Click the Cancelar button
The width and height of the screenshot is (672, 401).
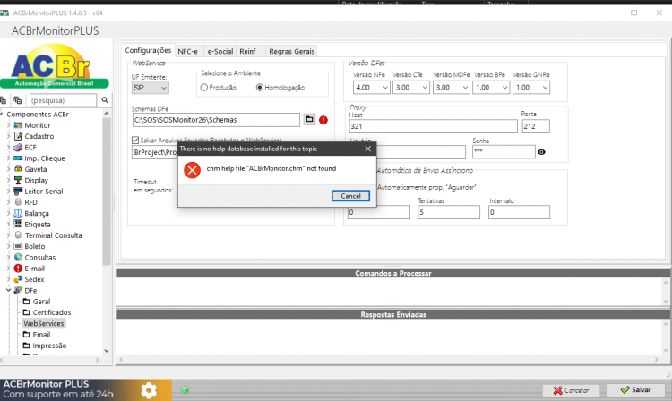coord(571,390)
